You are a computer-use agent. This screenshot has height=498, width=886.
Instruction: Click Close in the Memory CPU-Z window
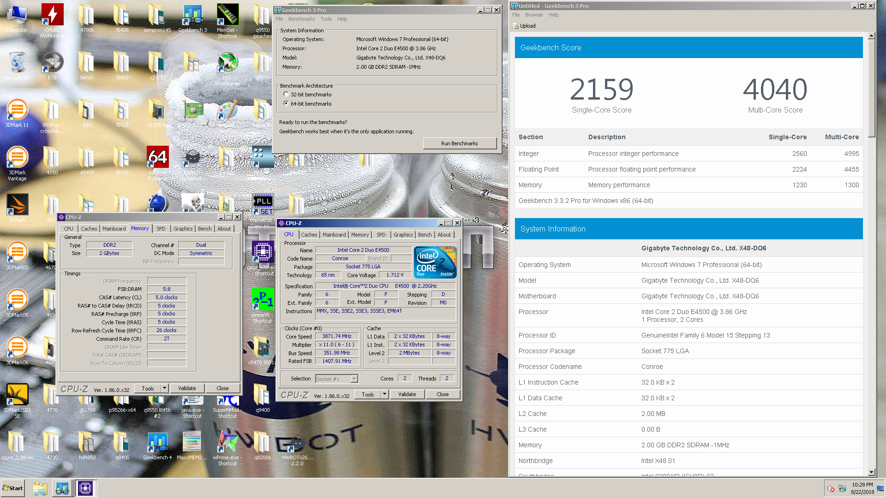222,388
